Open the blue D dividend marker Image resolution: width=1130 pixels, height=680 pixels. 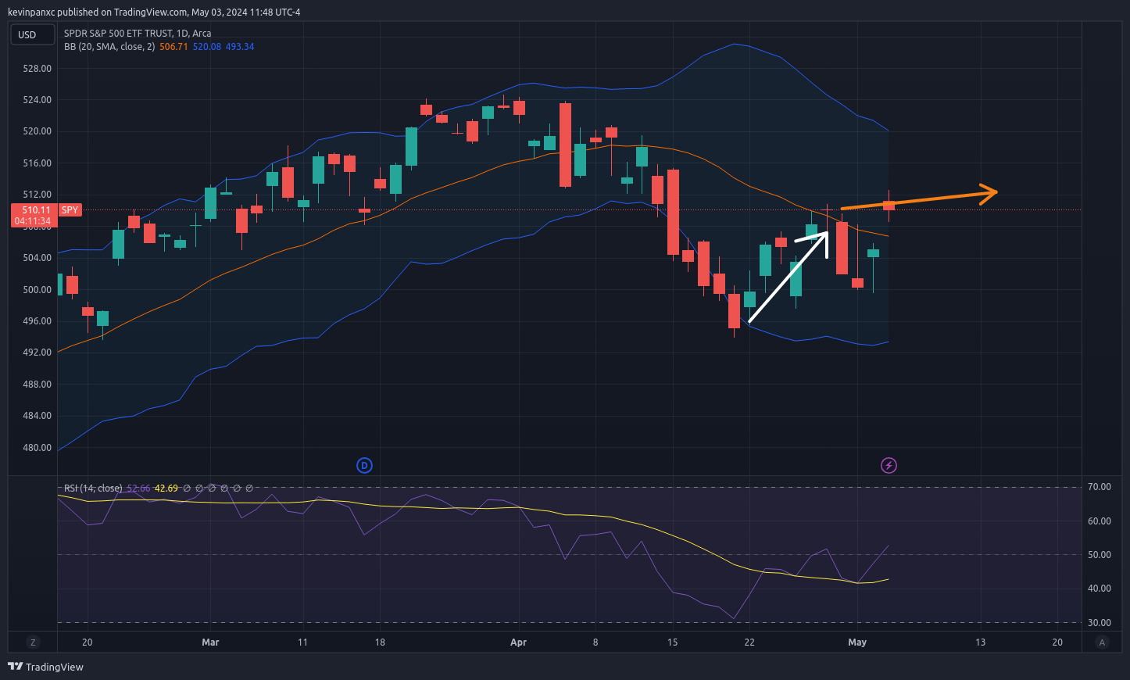(364, 466)
